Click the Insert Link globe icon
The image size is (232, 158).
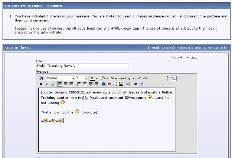coord(104,84)
